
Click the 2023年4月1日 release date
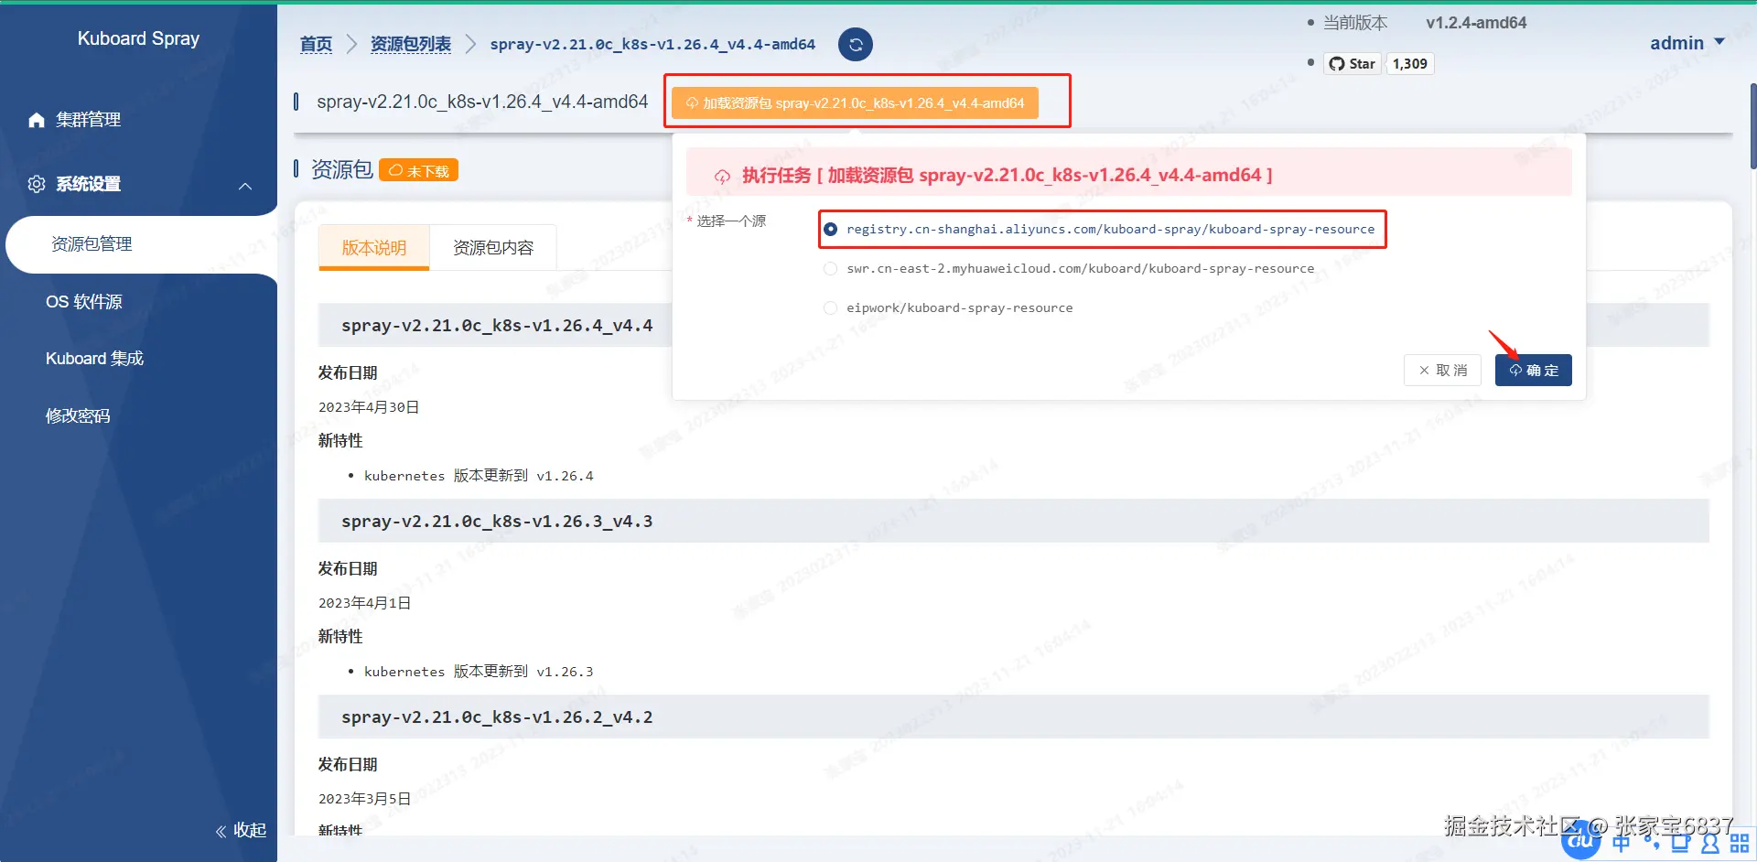(x=364, y=603)
